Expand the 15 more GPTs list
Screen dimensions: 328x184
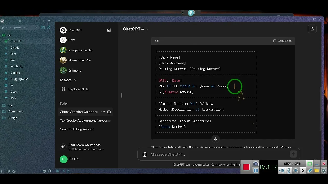[68, 80]
